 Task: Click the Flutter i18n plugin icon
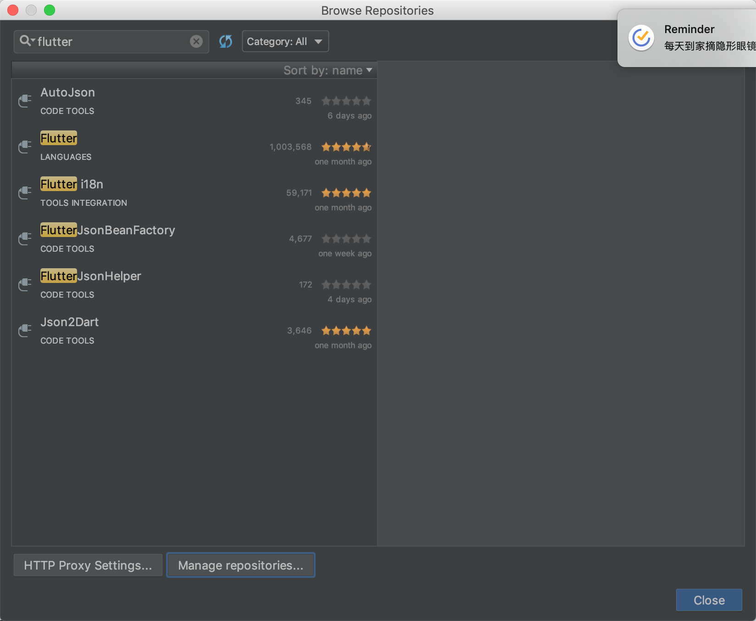click(25, 193)
